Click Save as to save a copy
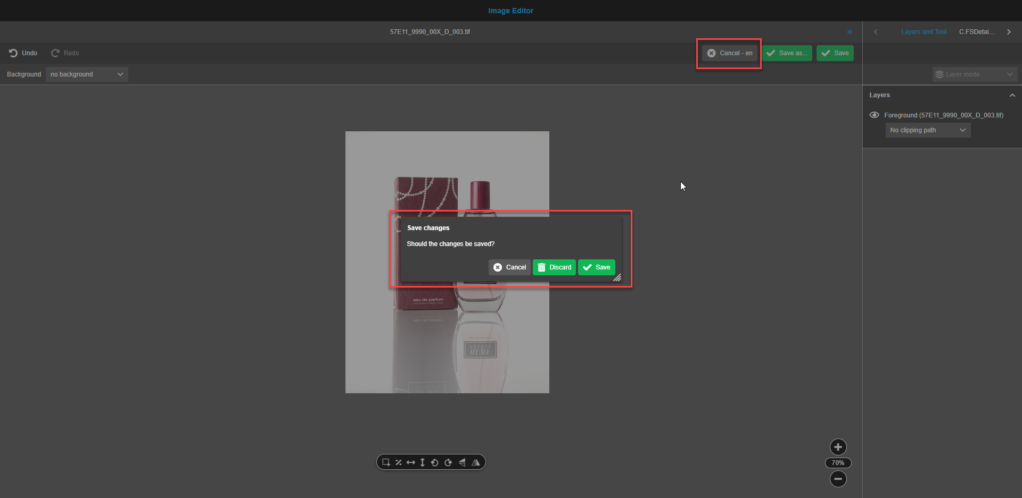Viewport: 1022px width, 498px height. [787, 53]
